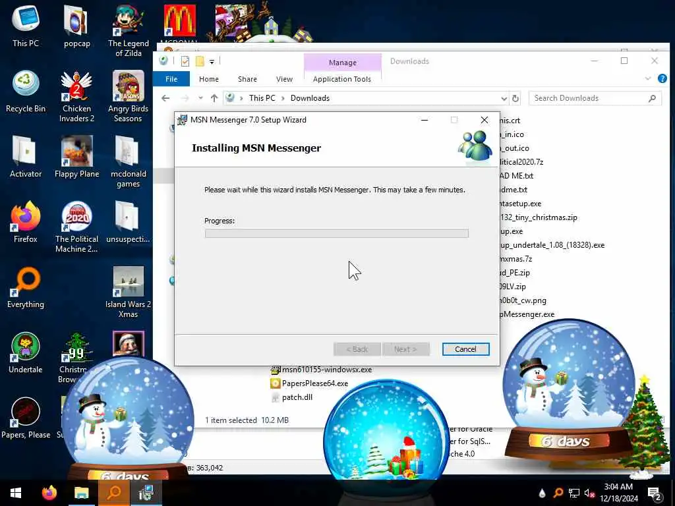Screen dimensions: 675x506
Task: Select file patch.dll
Action: 291,397
